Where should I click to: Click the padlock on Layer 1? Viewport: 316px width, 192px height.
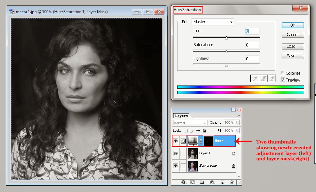(233, 154)
